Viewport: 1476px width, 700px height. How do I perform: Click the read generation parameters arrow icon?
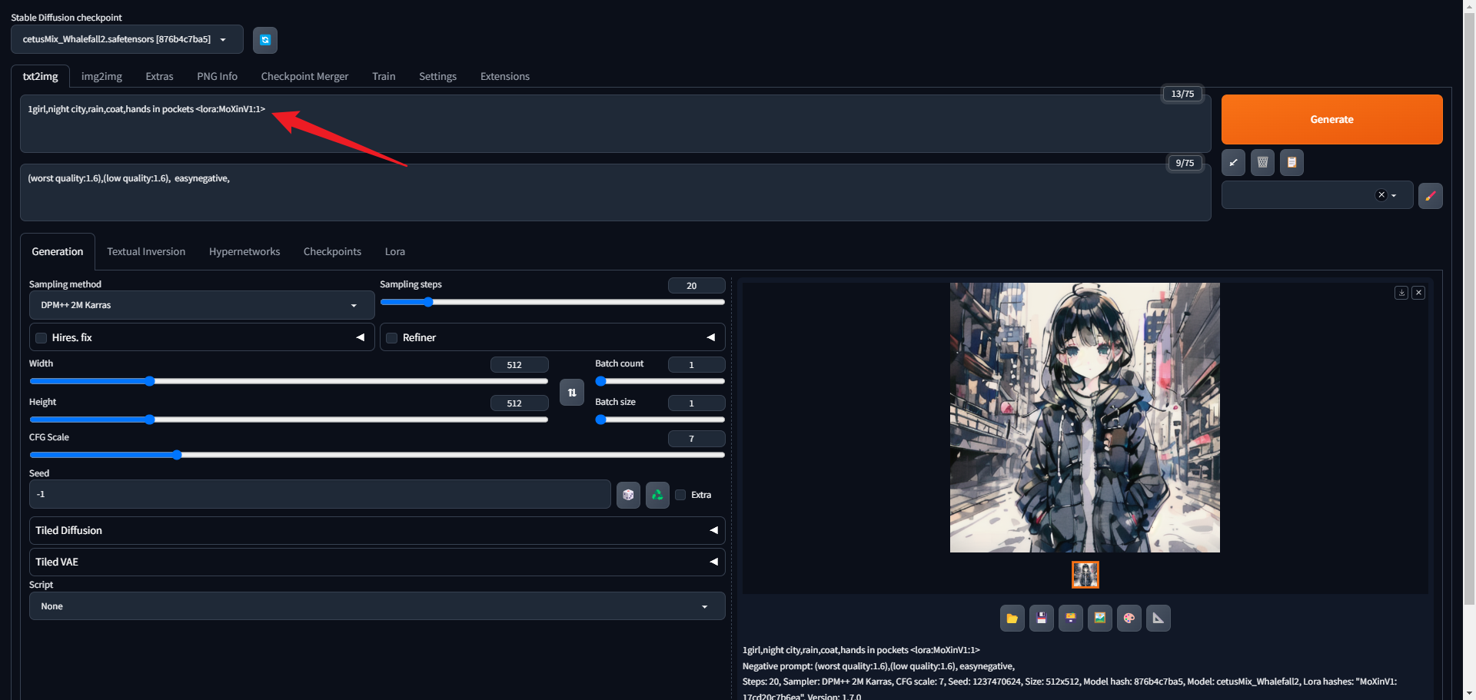tap(1233, 163)
